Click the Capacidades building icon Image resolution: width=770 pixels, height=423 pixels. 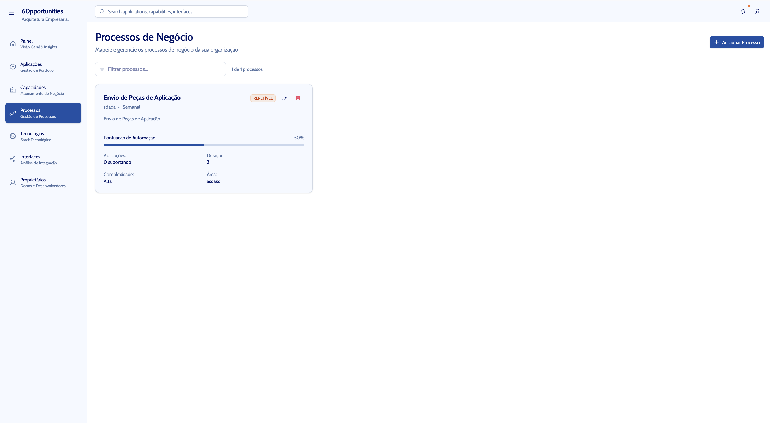[13, 90]
